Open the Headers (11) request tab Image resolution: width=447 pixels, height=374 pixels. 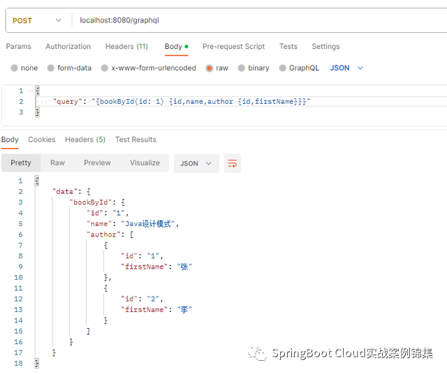point(126,47)
